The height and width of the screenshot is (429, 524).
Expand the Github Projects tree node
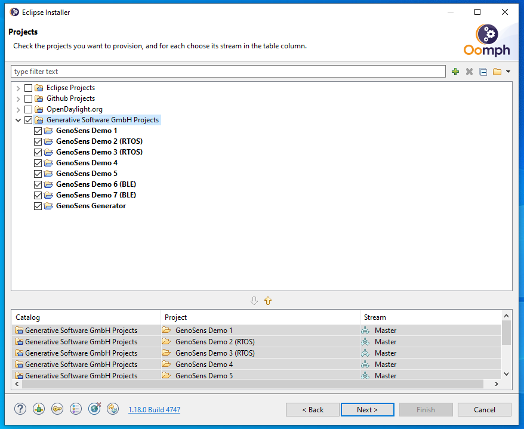19,99
